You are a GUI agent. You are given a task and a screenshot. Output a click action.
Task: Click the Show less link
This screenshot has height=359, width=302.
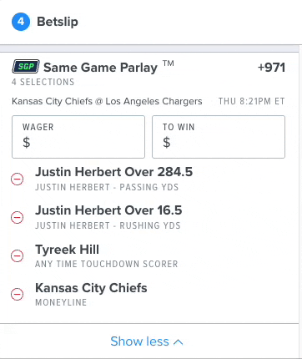click(147, 341)
